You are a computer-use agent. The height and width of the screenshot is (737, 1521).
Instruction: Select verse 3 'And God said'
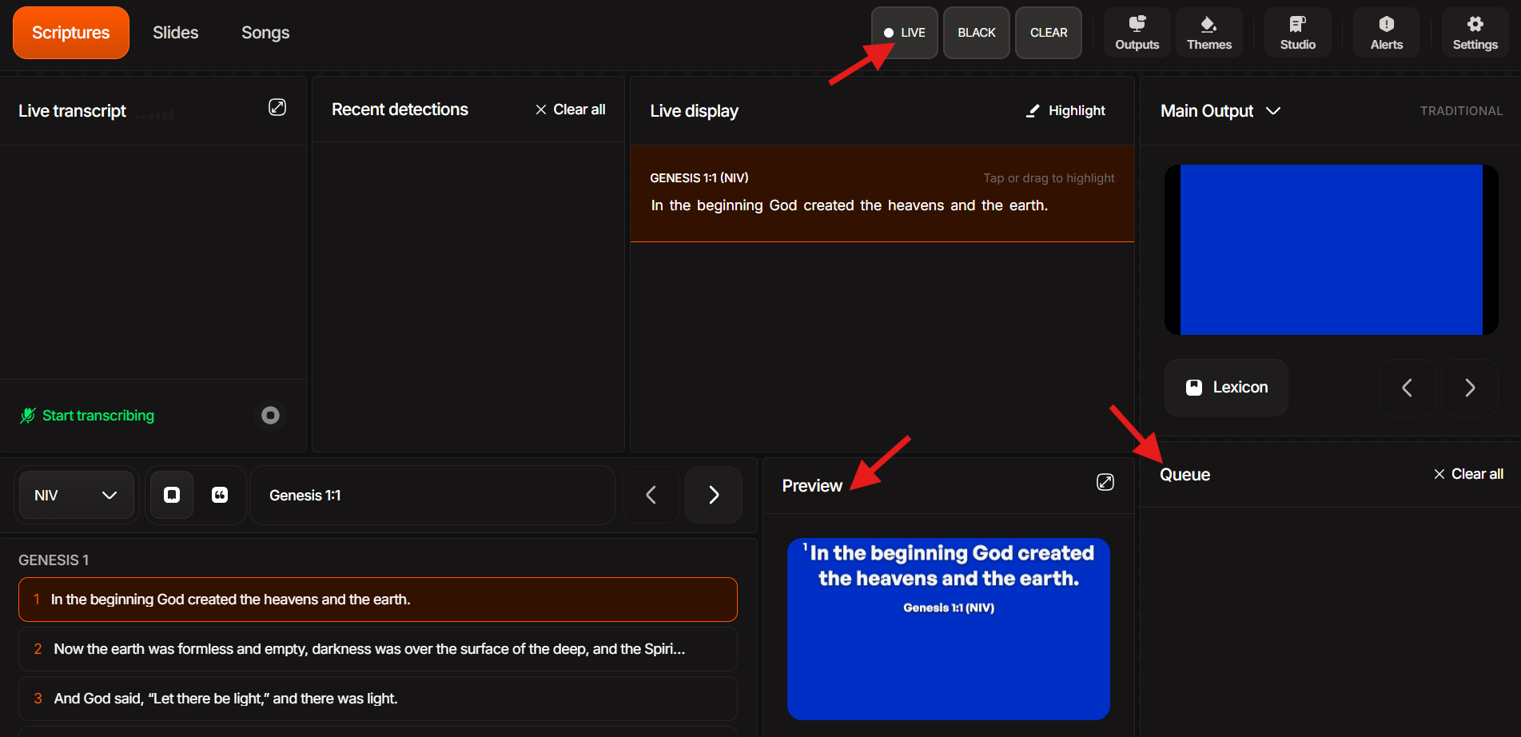(x=378, y=699)
